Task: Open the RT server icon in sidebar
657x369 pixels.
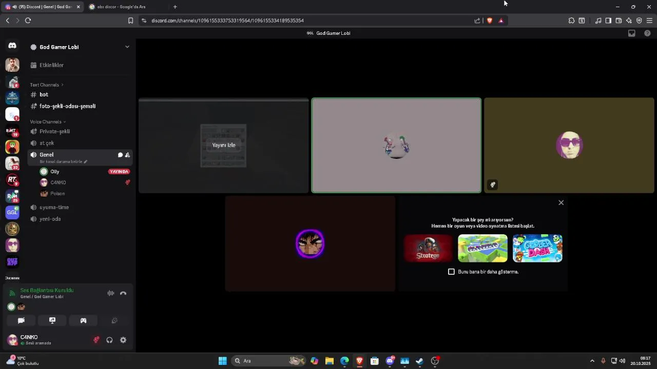Action: point(12,179)
